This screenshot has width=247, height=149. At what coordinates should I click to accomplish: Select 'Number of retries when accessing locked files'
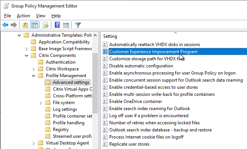tap(154, 123)
